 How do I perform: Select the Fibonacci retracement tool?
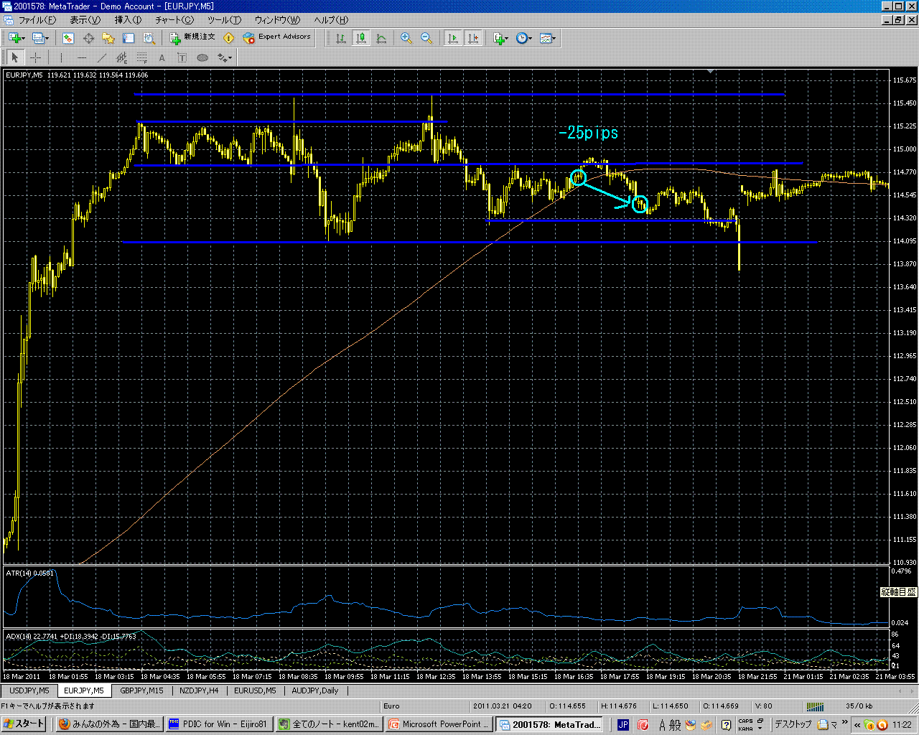click(x=142, y=58)
